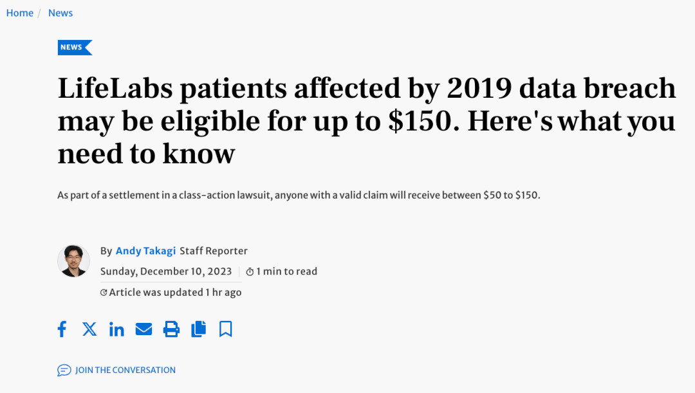Share the article on X
The width and height of the screenshot is (695, 393).
point(89,329)
